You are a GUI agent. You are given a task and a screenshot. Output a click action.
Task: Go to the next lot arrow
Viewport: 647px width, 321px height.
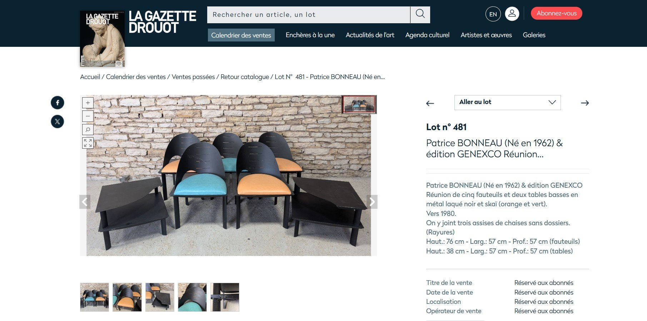[x=585, y=103]
